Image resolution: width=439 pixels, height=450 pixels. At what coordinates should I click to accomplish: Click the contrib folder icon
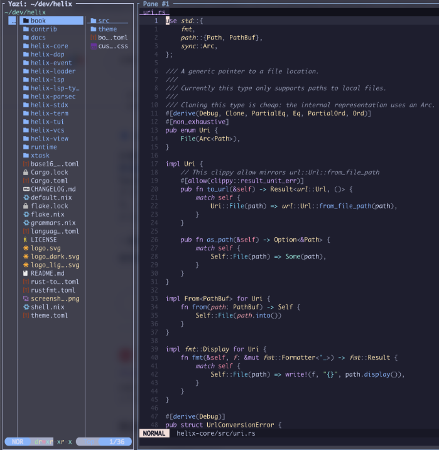coord(26,29)
